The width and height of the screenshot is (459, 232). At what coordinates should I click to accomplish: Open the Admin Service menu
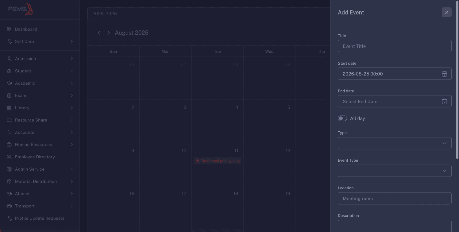pyautogui.click(x=40, y=169)
